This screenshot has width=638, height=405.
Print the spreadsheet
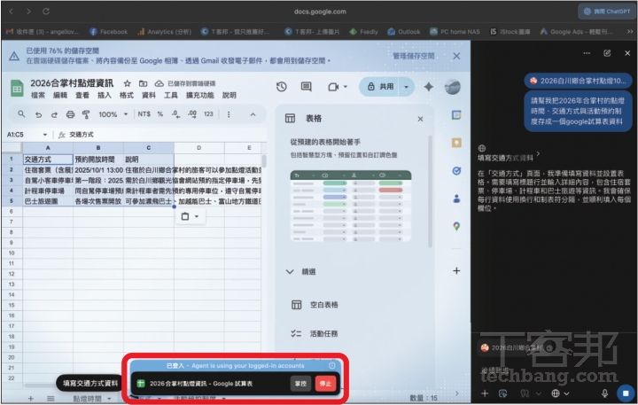[x=70, y=115]
